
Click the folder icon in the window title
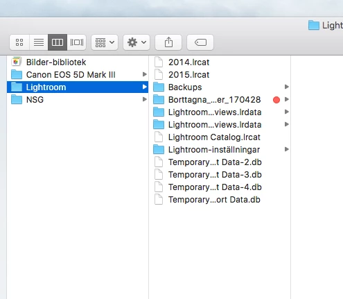(314, 25)
